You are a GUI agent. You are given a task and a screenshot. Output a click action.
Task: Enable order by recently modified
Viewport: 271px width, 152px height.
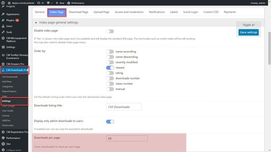[x=110, y=62]
